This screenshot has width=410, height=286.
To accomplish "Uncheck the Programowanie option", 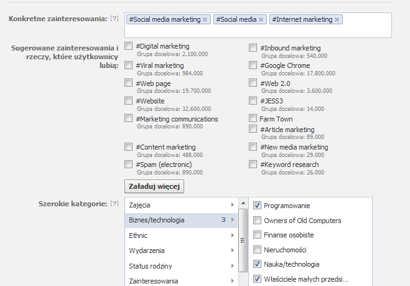I will (x=257, y=205).
